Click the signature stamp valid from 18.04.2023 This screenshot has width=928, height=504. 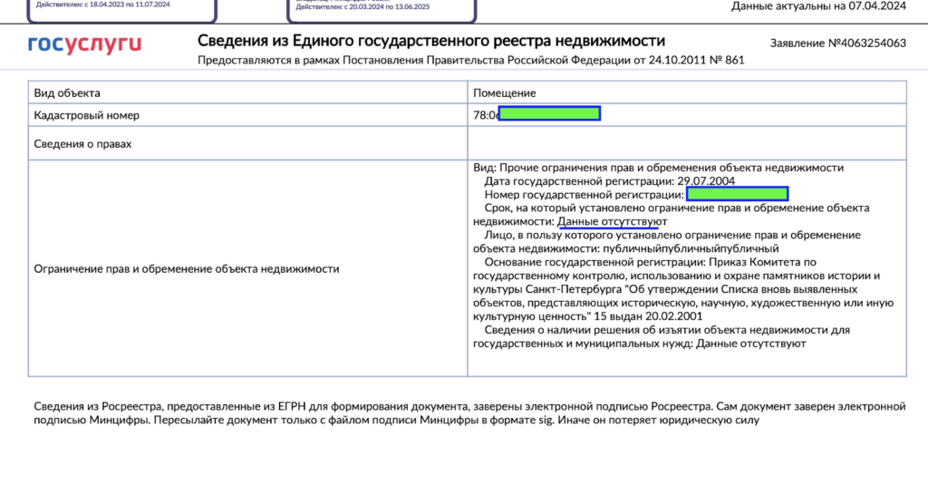pyautogui.click(x=122, y=10)
